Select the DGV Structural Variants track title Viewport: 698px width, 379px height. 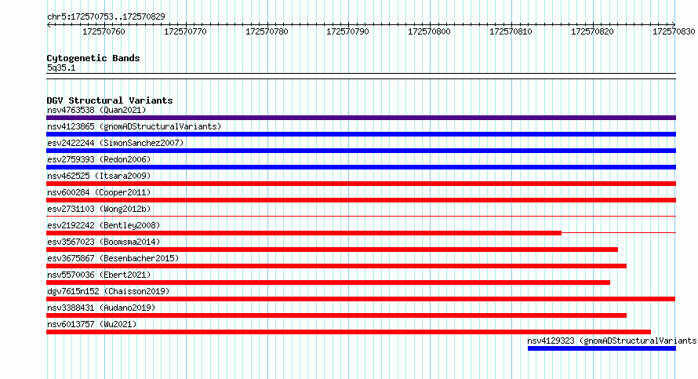coord(110,100)
